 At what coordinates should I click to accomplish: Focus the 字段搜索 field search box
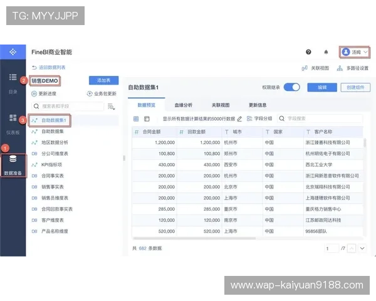[x=320, y=119]
